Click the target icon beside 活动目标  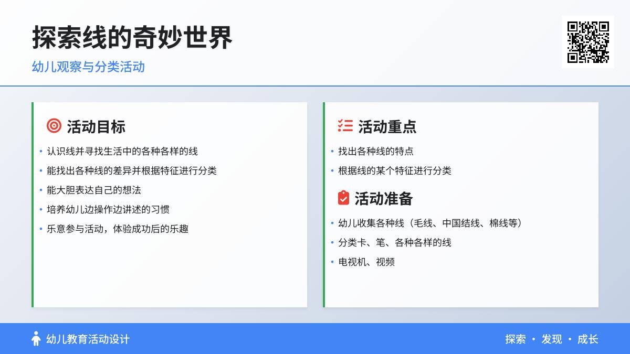point(54,126)
